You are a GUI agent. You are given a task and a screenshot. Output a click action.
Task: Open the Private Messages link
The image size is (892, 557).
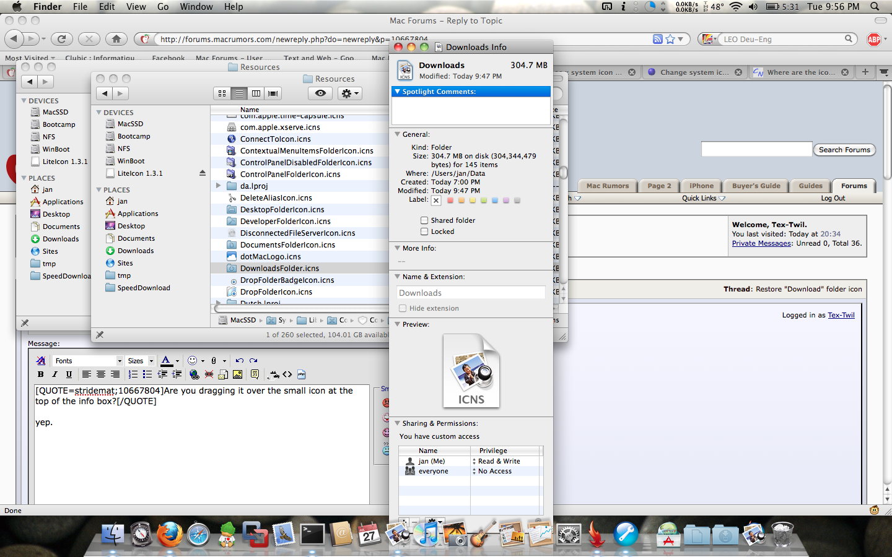[x=761, y=243]
